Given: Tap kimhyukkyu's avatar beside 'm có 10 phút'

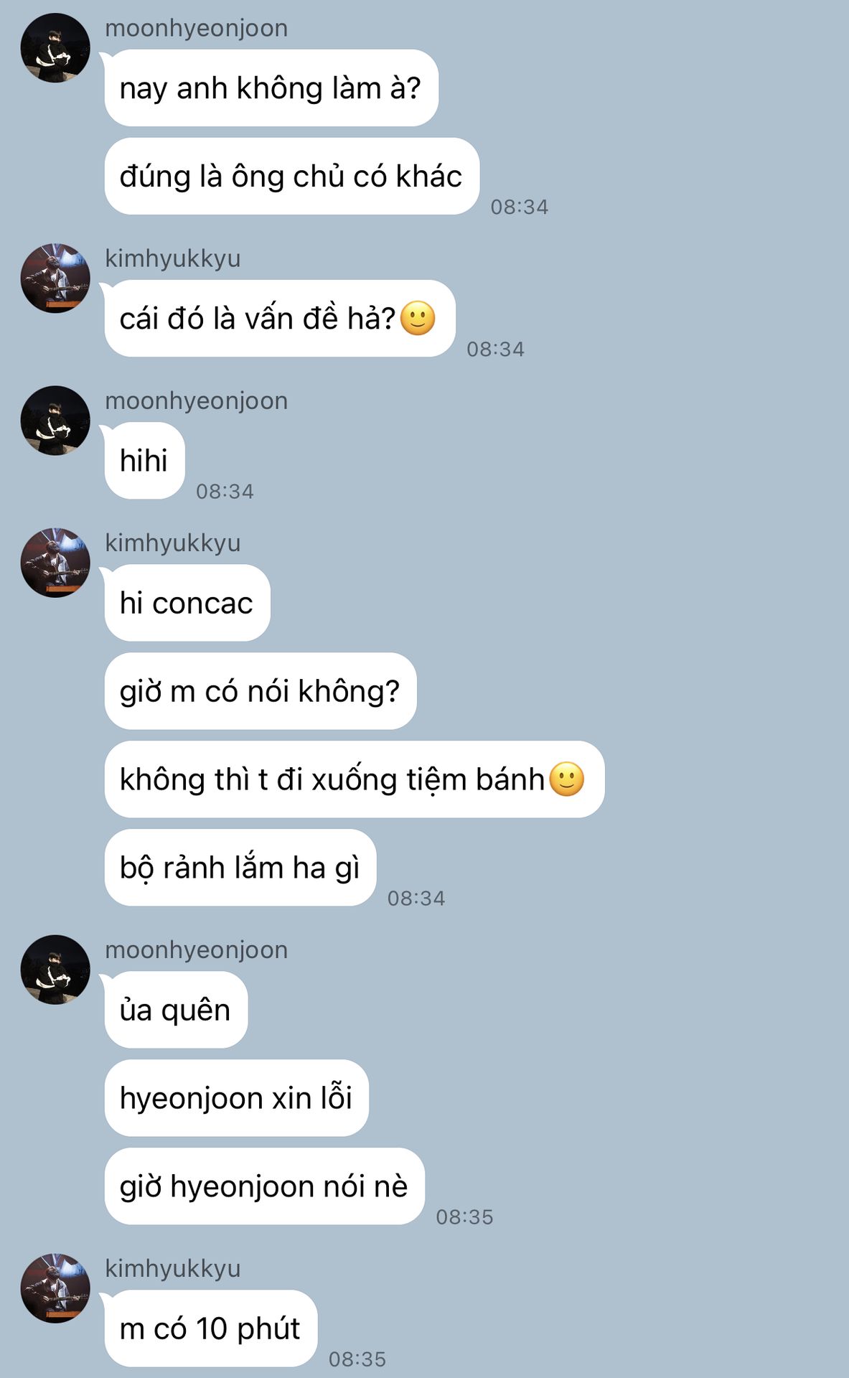Looking at the screenshot, I should (55, 1288).
